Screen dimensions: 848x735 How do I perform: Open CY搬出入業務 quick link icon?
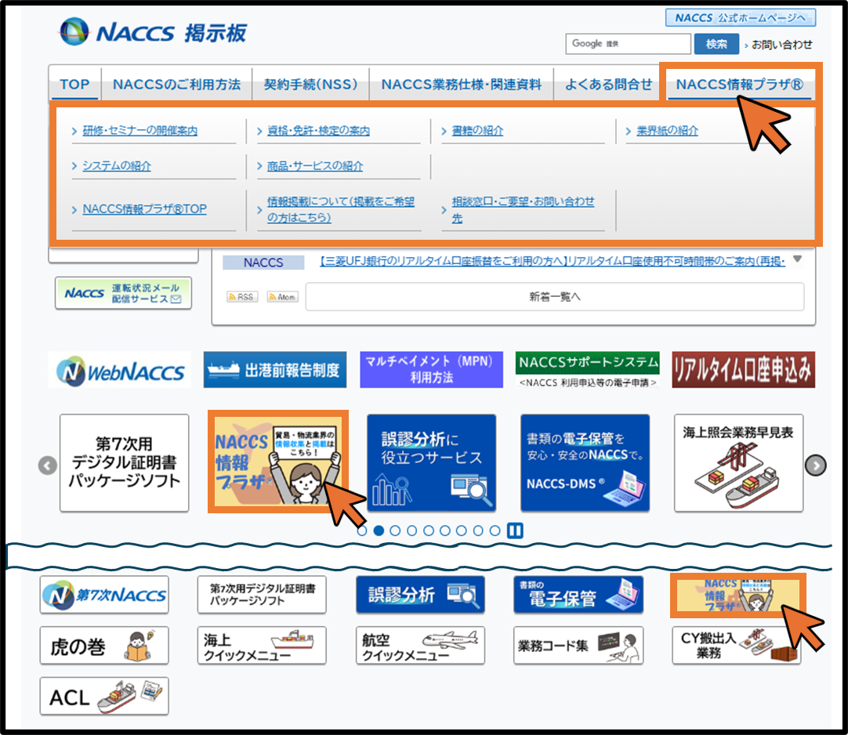[x=736, y=646]
